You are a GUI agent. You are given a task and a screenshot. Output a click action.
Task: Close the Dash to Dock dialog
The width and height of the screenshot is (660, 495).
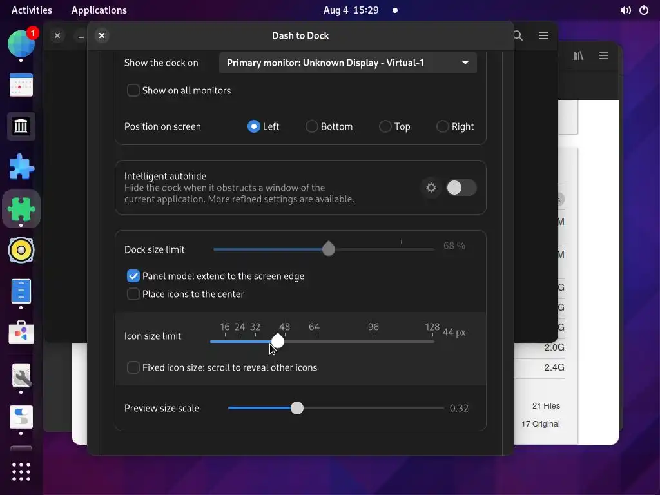[102, 36]
